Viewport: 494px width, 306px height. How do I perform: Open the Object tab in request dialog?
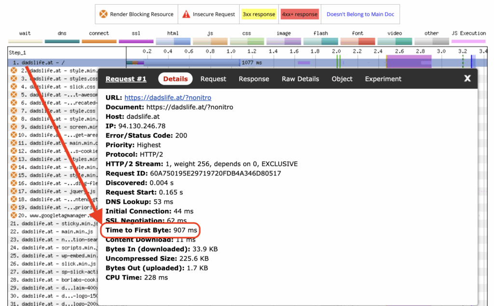342,79
